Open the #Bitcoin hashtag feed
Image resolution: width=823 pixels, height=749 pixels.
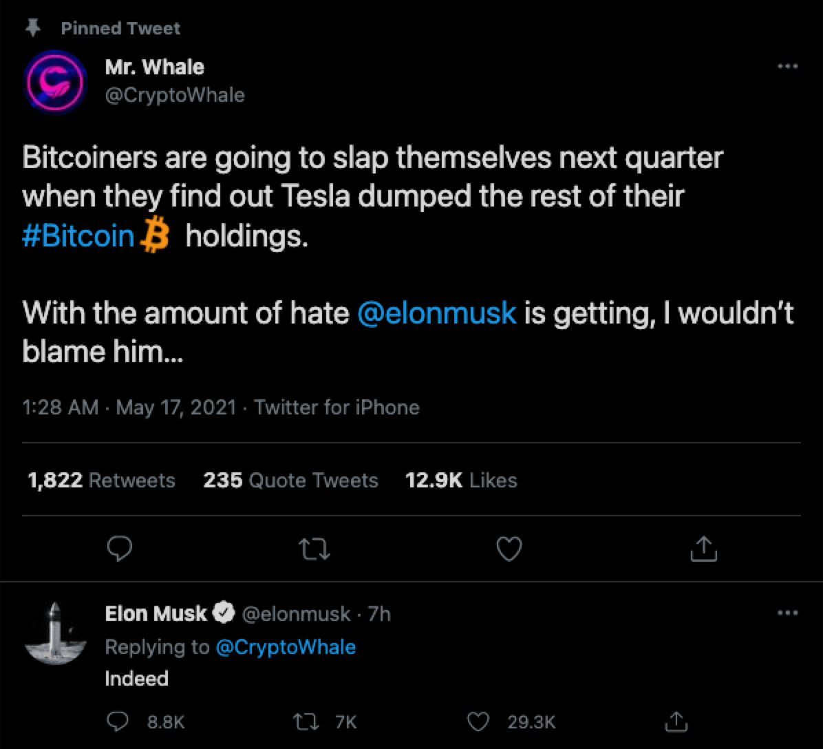78,235
